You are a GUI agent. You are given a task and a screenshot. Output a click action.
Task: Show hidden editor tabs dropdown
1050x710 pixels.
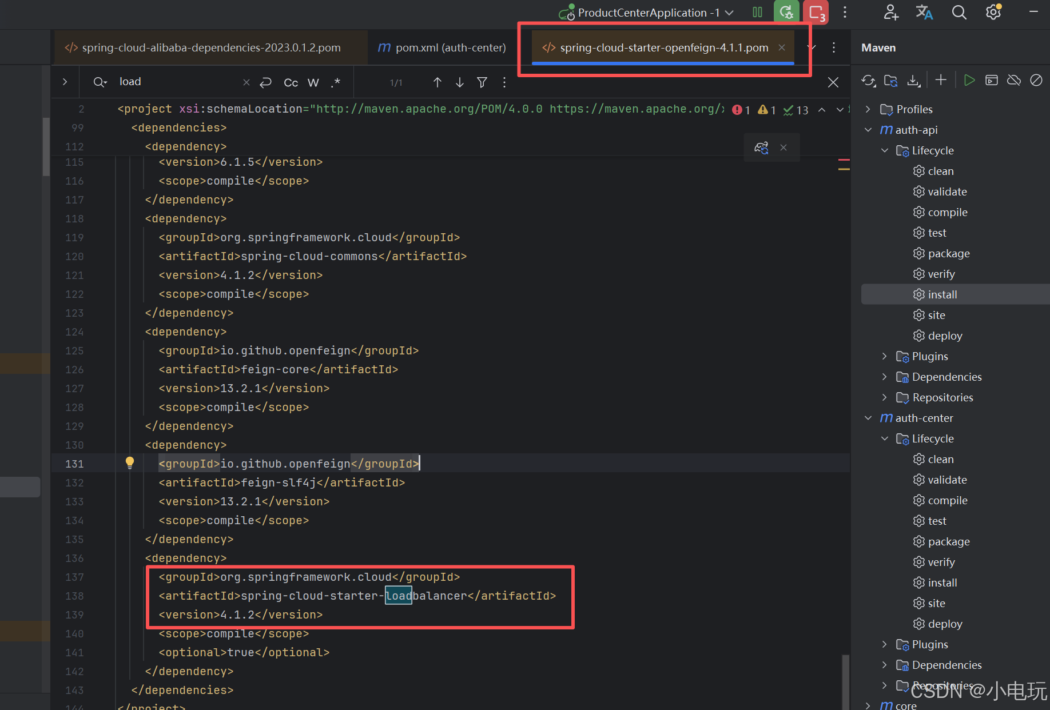point(812,47)
